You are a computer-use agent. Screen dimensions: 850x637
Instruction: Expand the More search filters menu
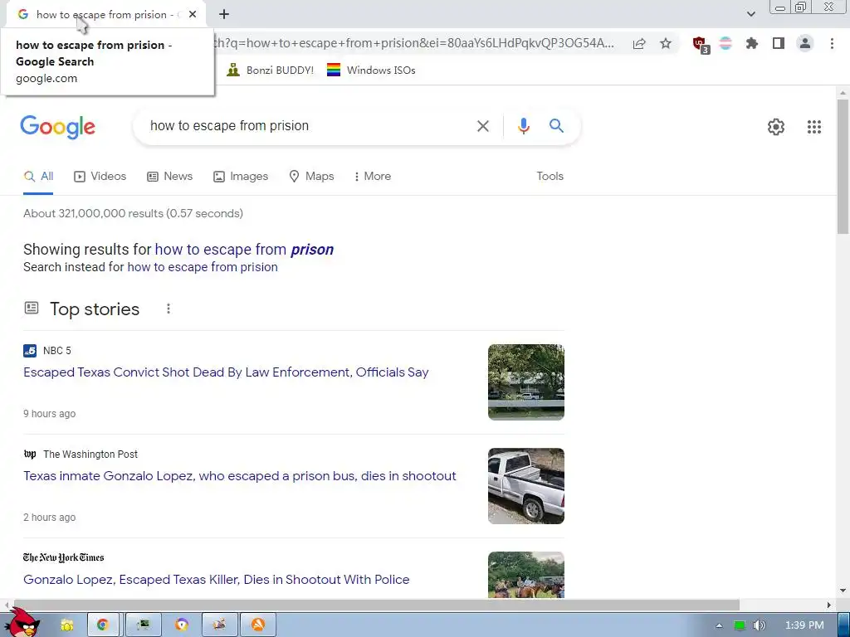[x=373, y=177]
